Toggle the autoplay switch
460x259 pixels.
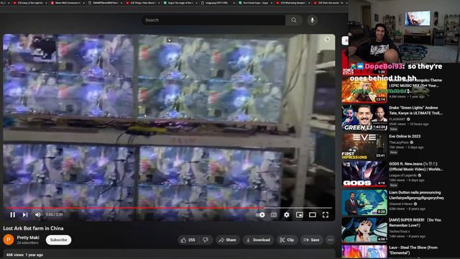[260, 215]
